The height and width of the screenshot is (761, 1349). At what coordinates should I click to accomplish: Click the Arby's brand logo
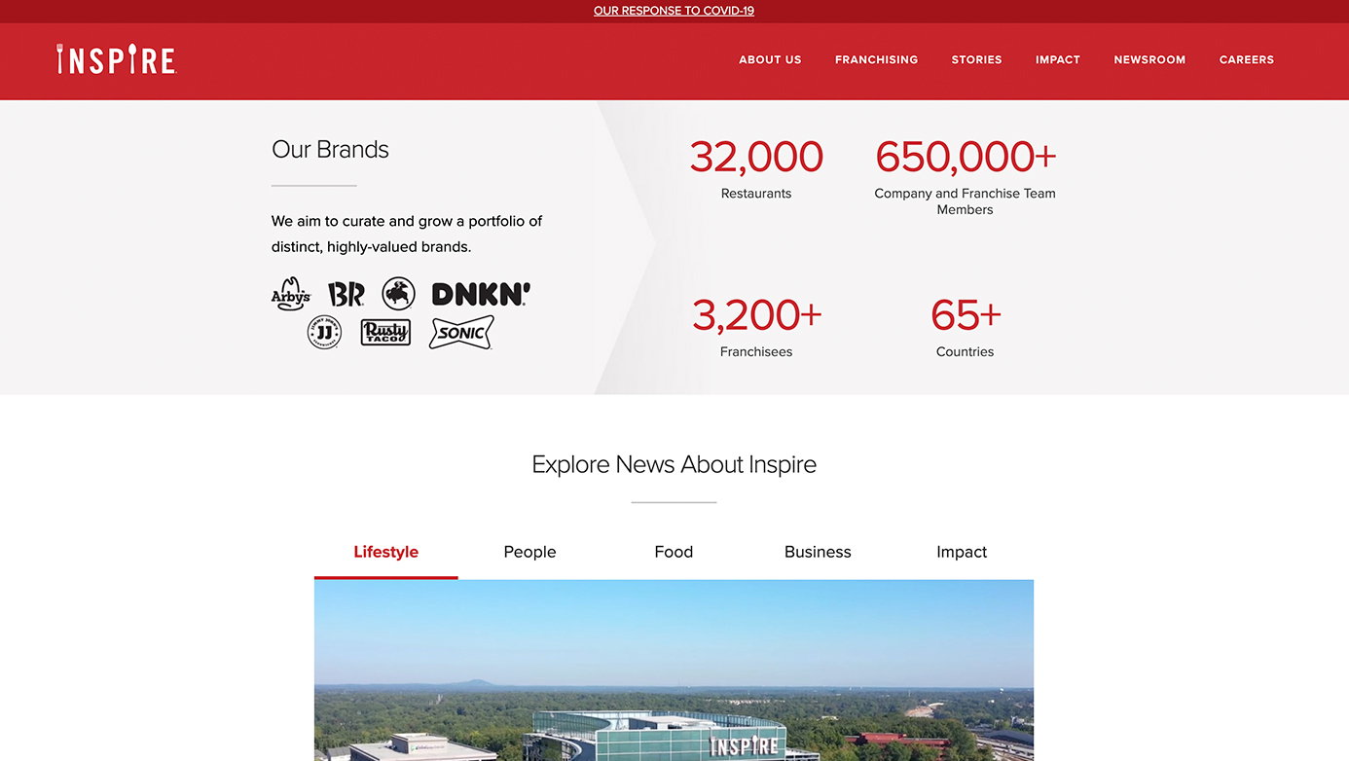(x=290, y=294)
